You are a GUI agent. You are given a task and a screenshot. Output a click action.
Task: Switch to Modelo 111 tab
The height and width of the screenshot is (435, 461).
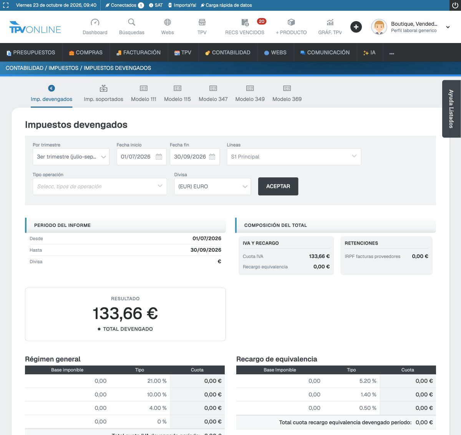144,94
